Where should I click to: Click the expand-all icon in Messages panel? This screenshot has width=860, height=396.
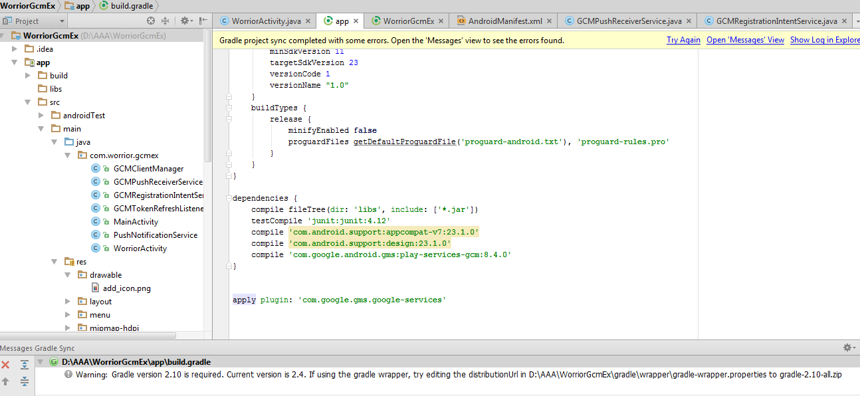click(x=25, y=365)
